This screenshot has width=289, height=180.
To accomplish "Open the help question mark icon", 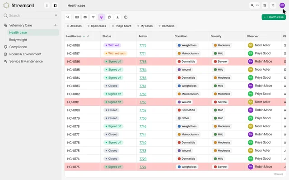I will tap(126, 17).
